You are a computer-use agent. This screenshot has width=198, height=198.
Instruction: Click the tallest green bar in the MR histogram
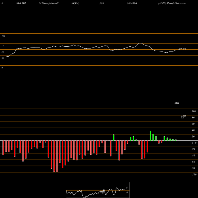(150, 136)
